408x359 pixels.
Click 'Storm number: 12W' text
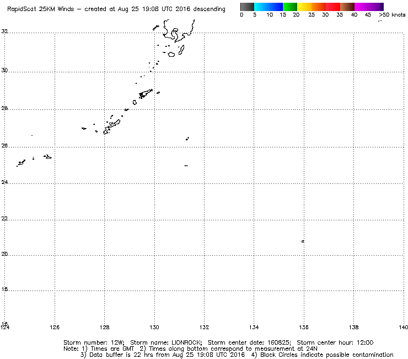point(94,342)
